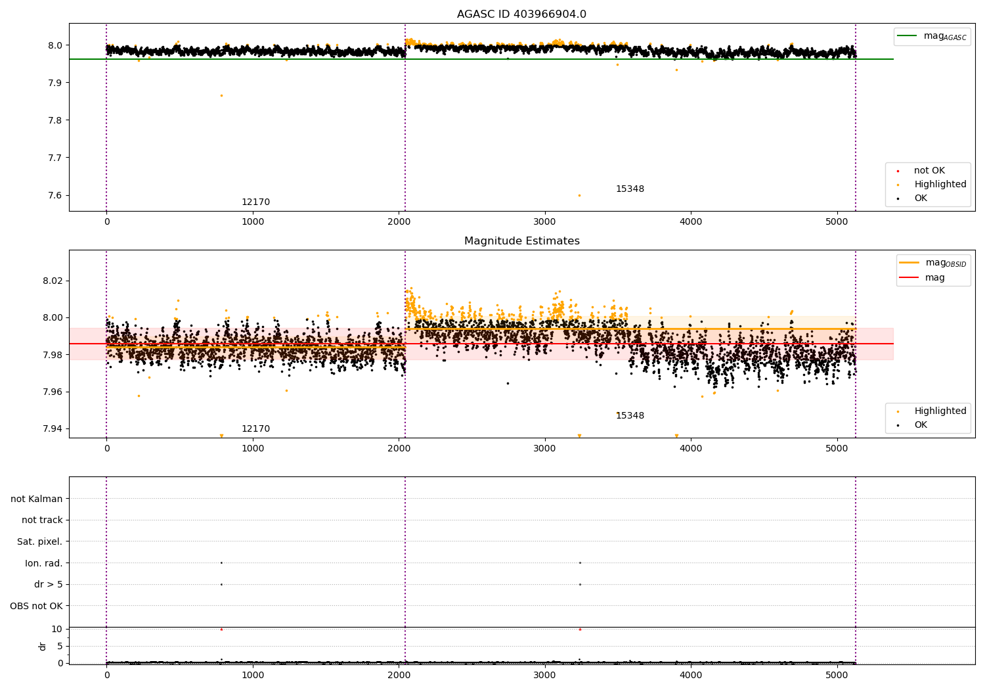
Task: Click 'OK' in the Magnitude Estimates legend
Action: 921,425
